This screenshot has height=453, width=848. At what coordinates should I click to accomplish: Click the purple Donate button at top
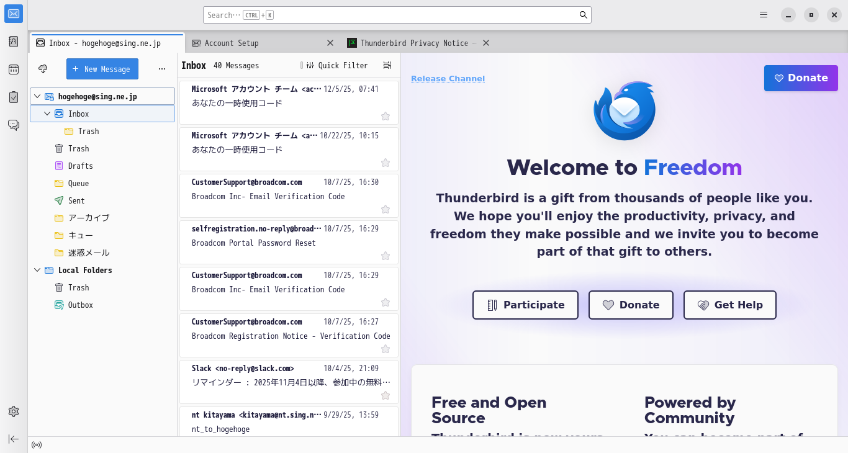801,78
